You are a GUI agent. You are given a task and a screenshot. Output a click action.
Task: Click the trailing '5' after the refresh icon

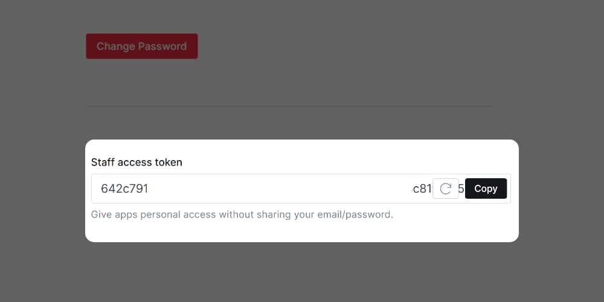[x=461, y=188]
